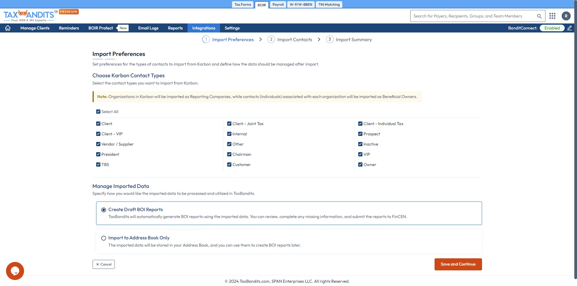The width and height of the screenshot is (577, 286).
Task: Click the Cancel button
Action: (x=104, y=264)
